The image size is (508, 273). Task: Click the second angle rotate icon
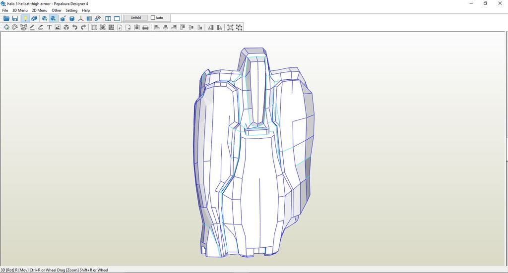coord(220,27)
